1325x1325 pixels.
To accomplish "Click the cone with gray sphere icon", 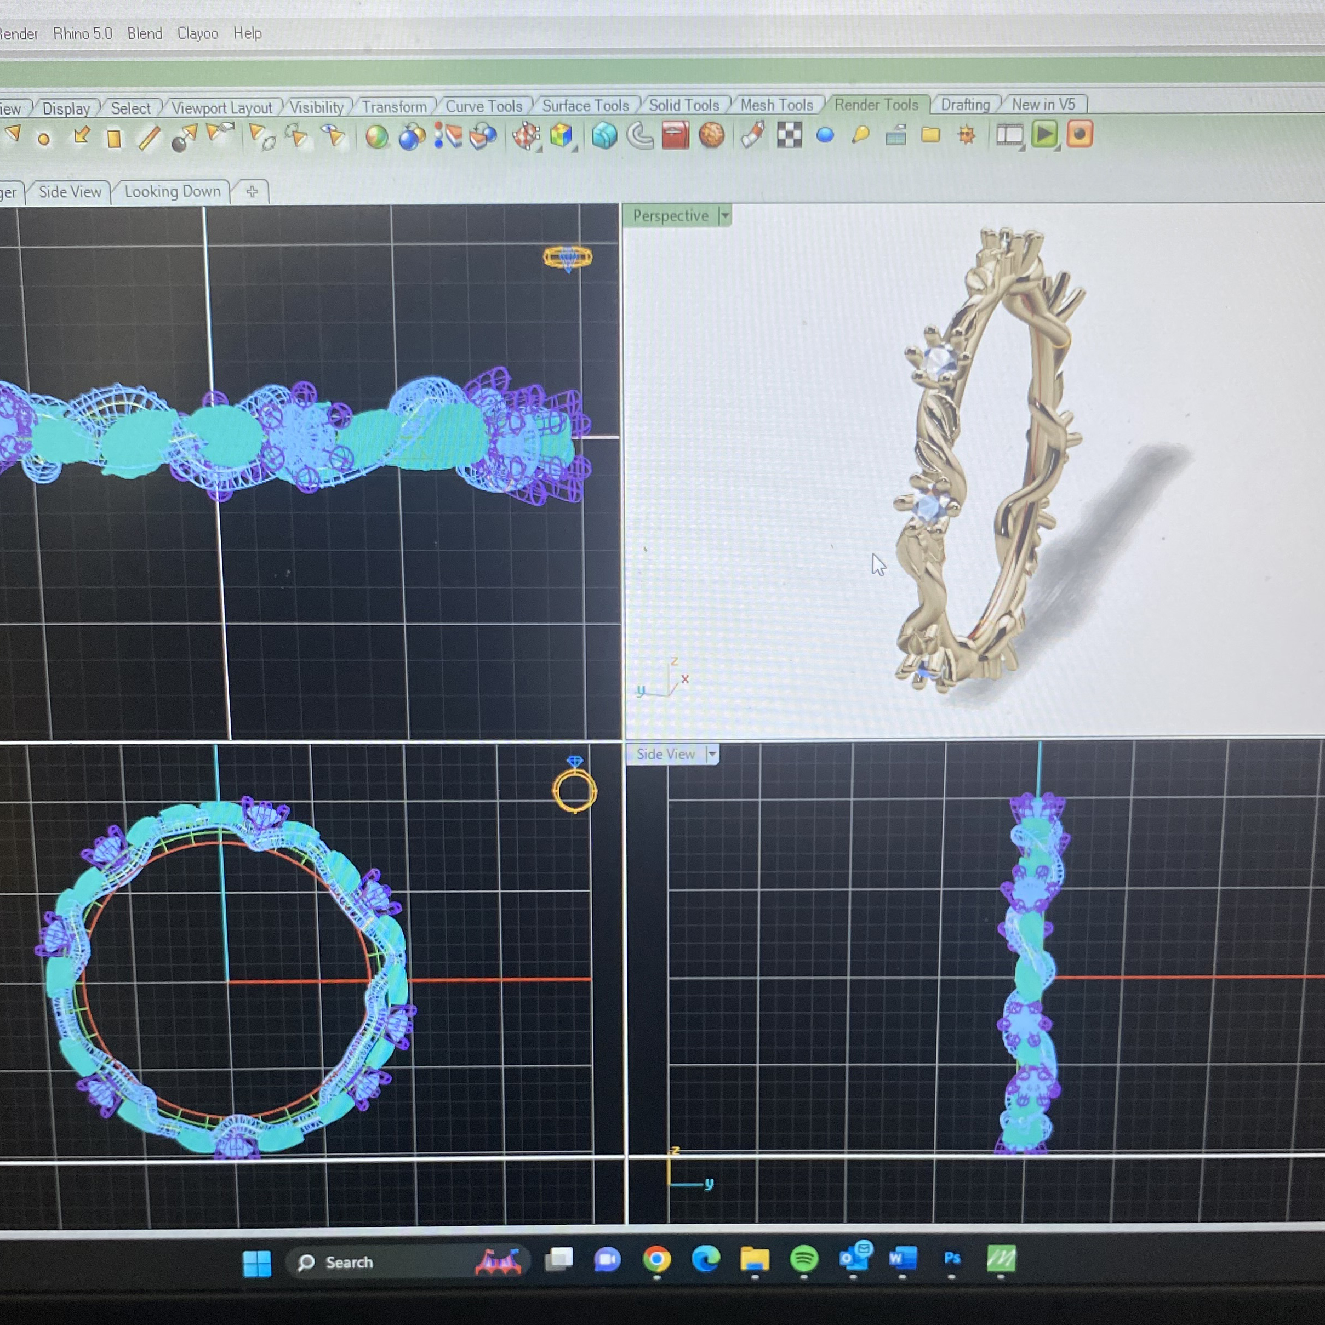I will coord(184,137).
